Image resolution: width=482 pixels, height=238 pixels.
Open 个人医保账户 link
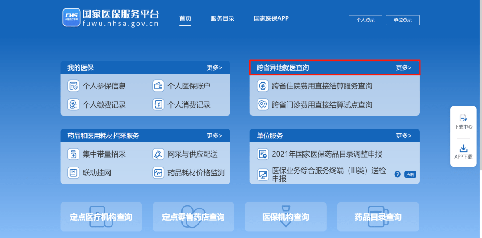(189, 86)
